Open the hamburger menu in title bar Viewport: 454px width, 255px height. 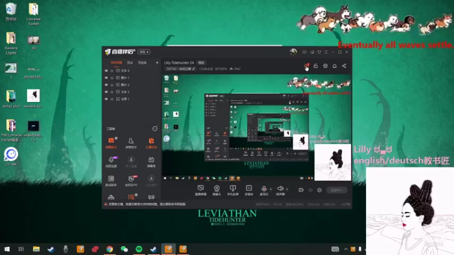pos(326,52)
